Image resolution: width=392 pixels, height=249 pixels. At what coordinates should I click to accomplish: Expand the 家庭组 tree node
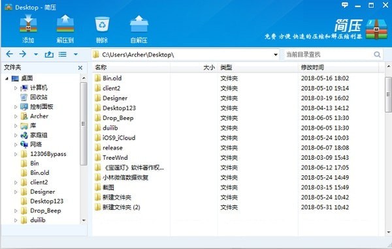tap(16, 135)
